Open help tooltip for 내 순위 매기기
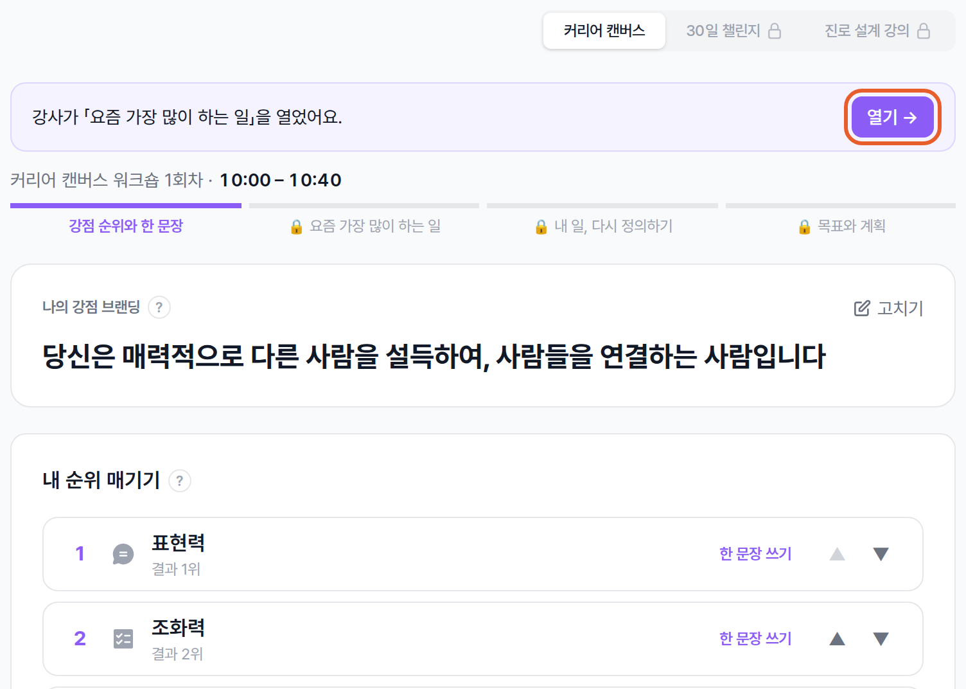The height and width of the screenshot is (689, 966). point(180,481)
